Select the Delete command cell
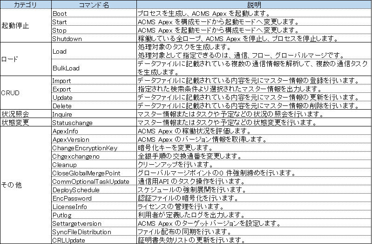 click(94, 105)
